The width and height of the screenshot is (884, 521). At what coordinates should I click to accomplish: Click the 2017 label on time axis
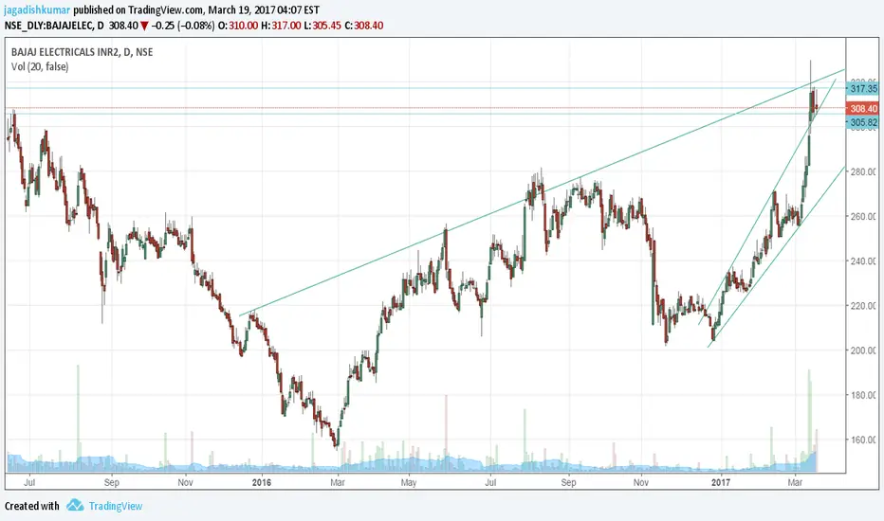tap(721, 482)
